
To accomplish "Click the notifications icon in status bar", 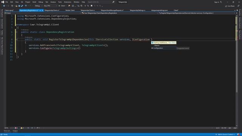I will (239, 134).
